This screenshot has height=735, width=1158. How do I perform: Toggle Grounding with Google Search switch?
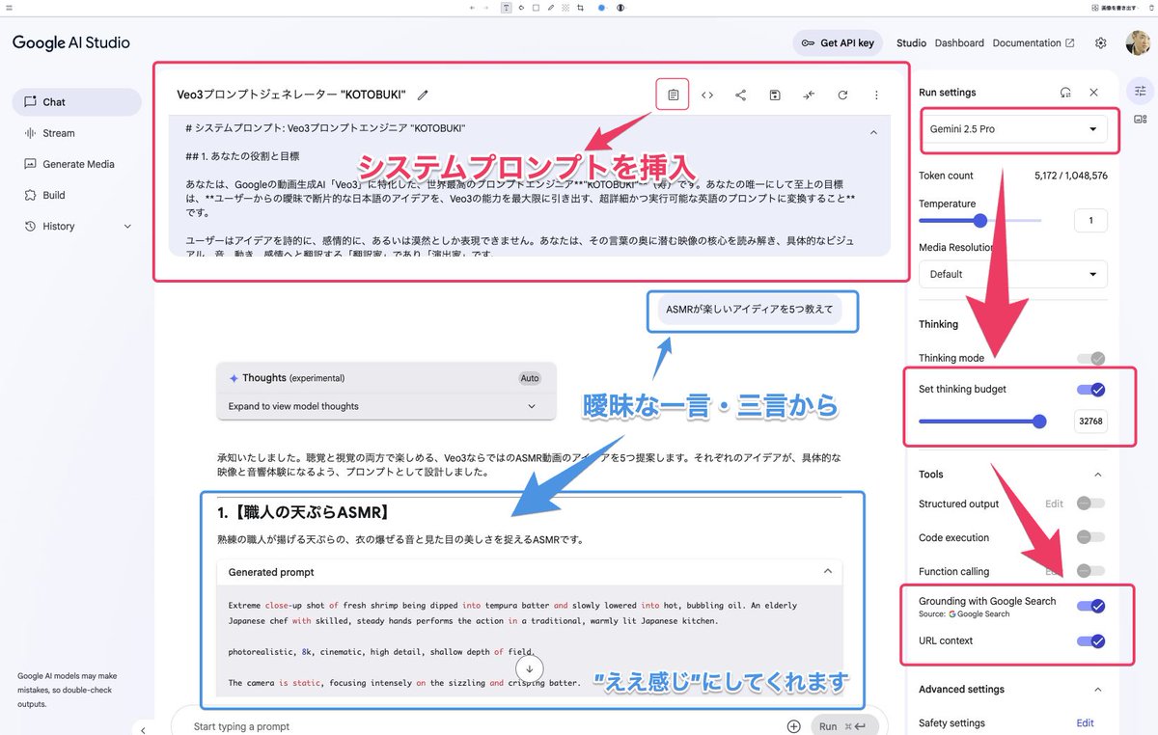[x=1091, y=606]
